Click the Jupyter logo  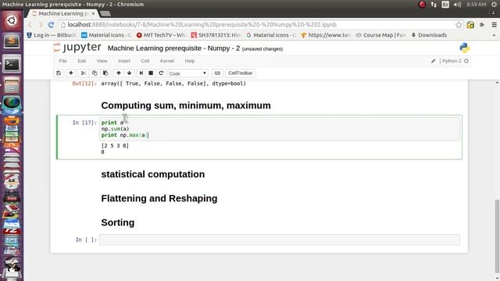point(77,48)
